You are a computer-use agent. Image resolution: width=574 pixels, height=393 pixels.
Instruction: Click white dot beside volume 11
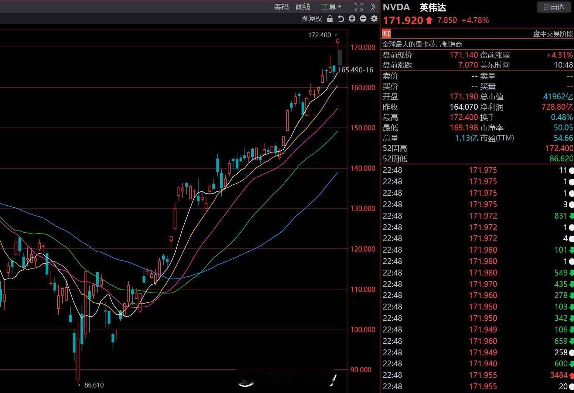(x=571, y=170)
